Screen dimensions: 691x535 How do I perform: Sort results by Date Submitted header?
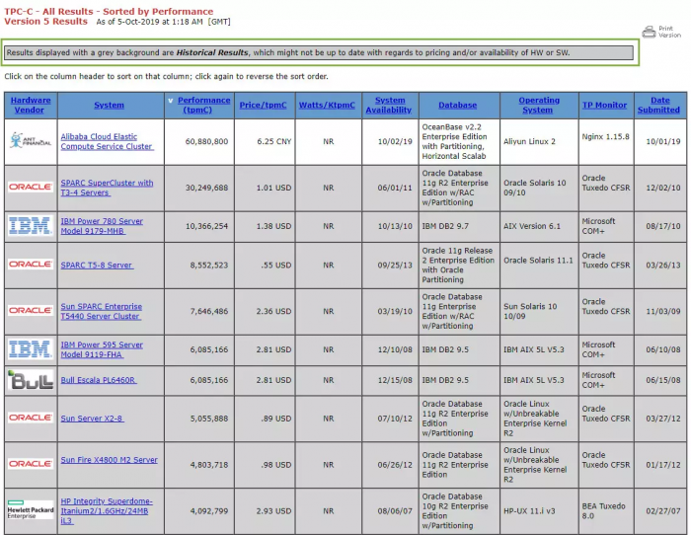tap(659, 105)
